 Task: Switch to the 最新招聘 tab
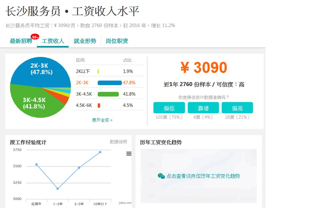coord(21,41)
